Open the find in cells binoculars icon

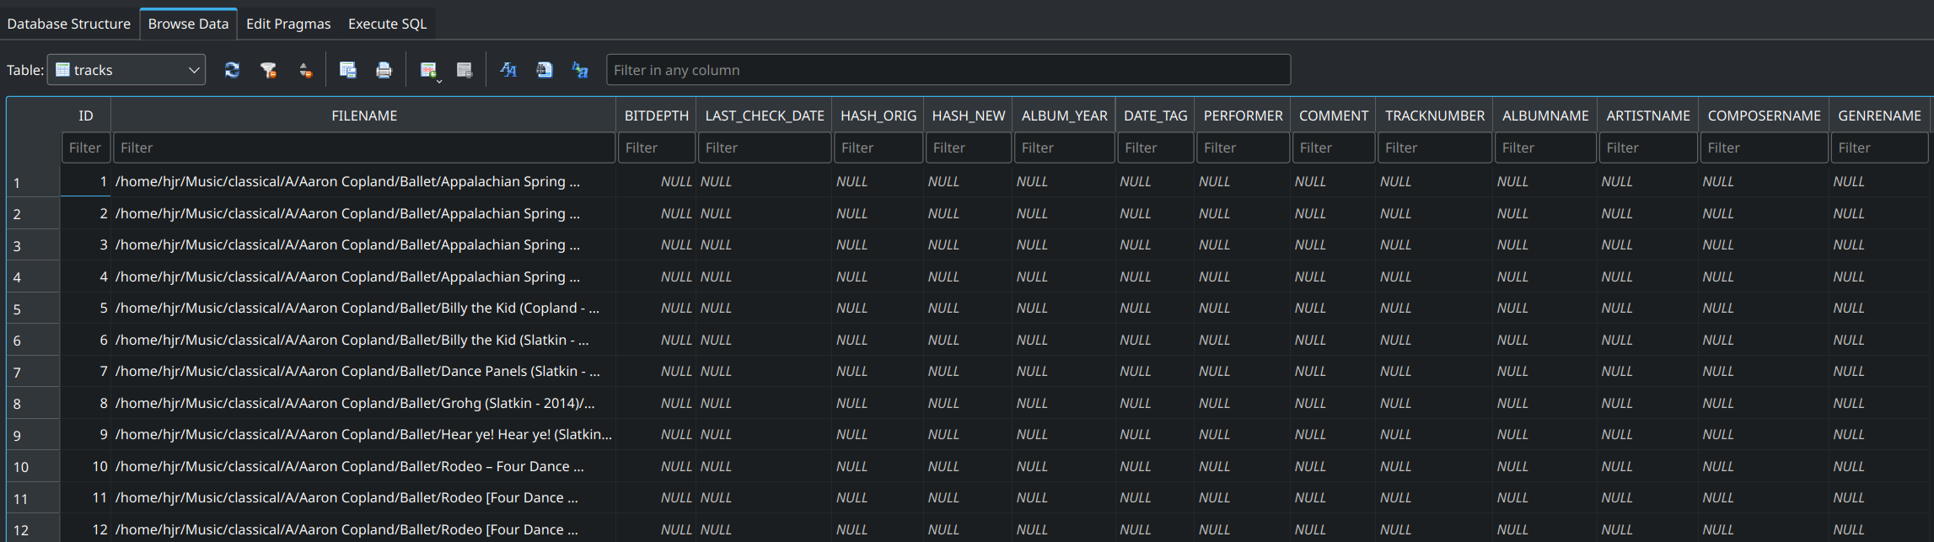[x=545, y=70]
